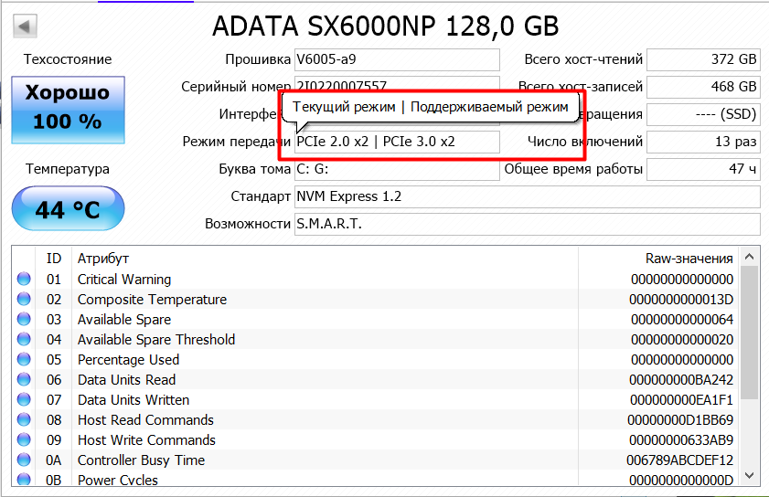Click the status orb for Available Spare

click(24, 320)
